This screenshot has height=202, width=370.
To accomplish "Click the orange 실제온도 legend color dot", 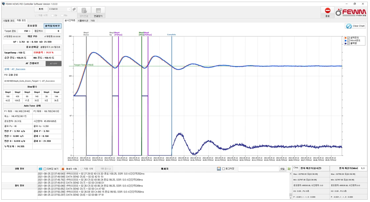I will [x=346, y=38].
